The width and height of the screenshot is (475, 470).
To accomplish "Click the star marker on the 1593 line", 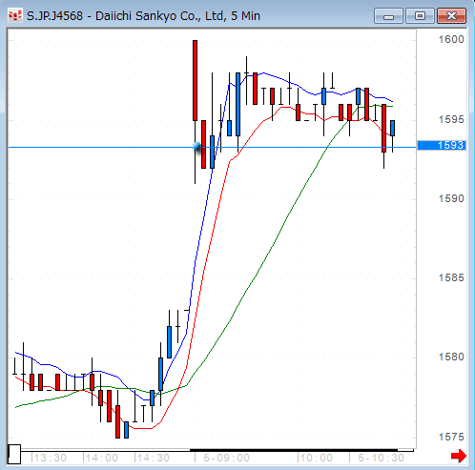I will 197,147.
